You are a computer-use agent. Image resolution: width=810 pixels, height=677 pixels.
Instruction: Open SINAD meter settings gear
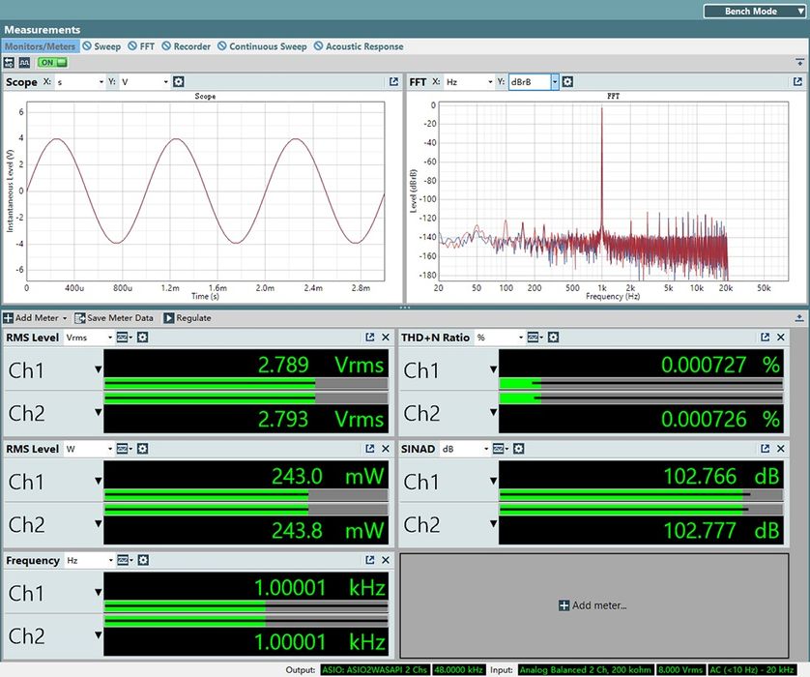tap(519, 449)
